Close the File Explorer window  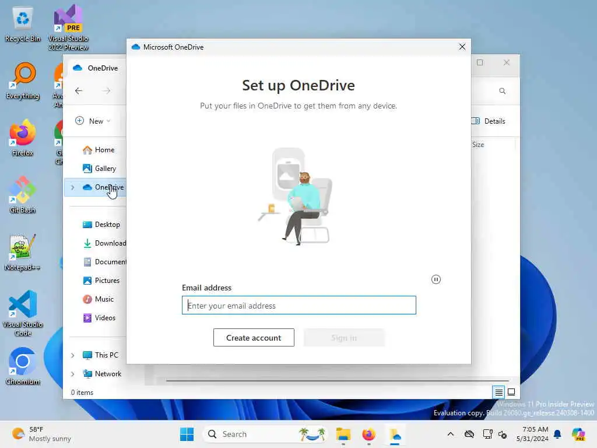[507, 62]
